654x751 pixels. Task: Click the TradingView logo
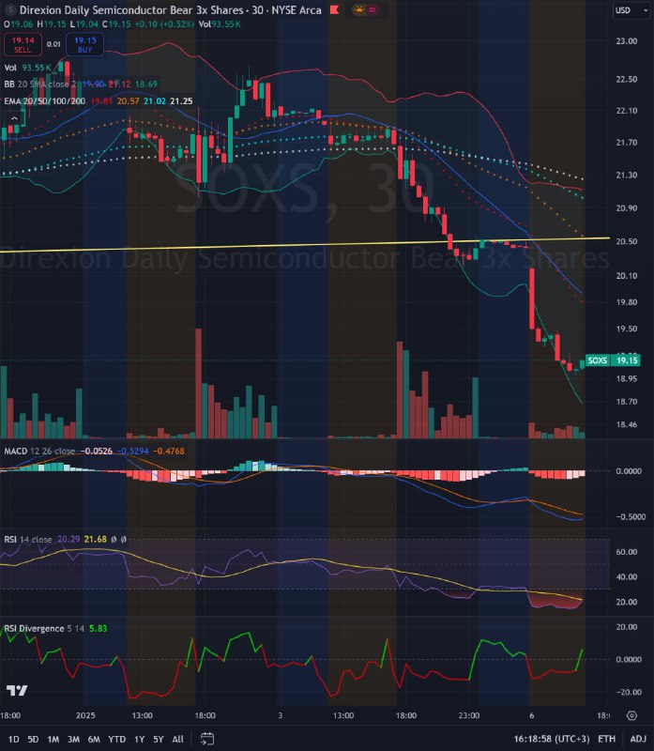17,690
